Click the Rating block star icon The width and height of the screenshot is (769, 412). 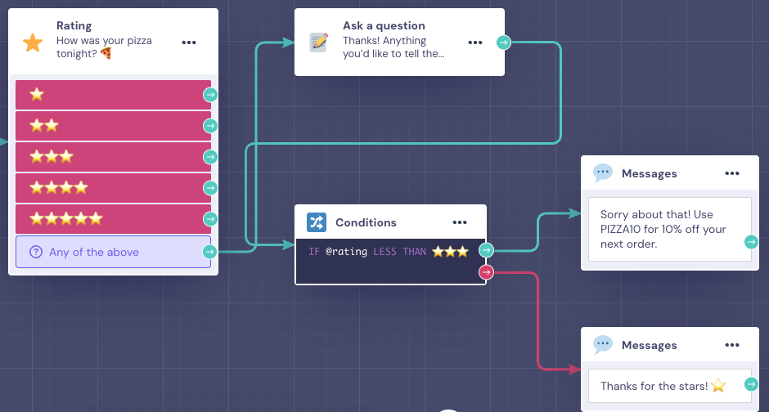point(33,43)
